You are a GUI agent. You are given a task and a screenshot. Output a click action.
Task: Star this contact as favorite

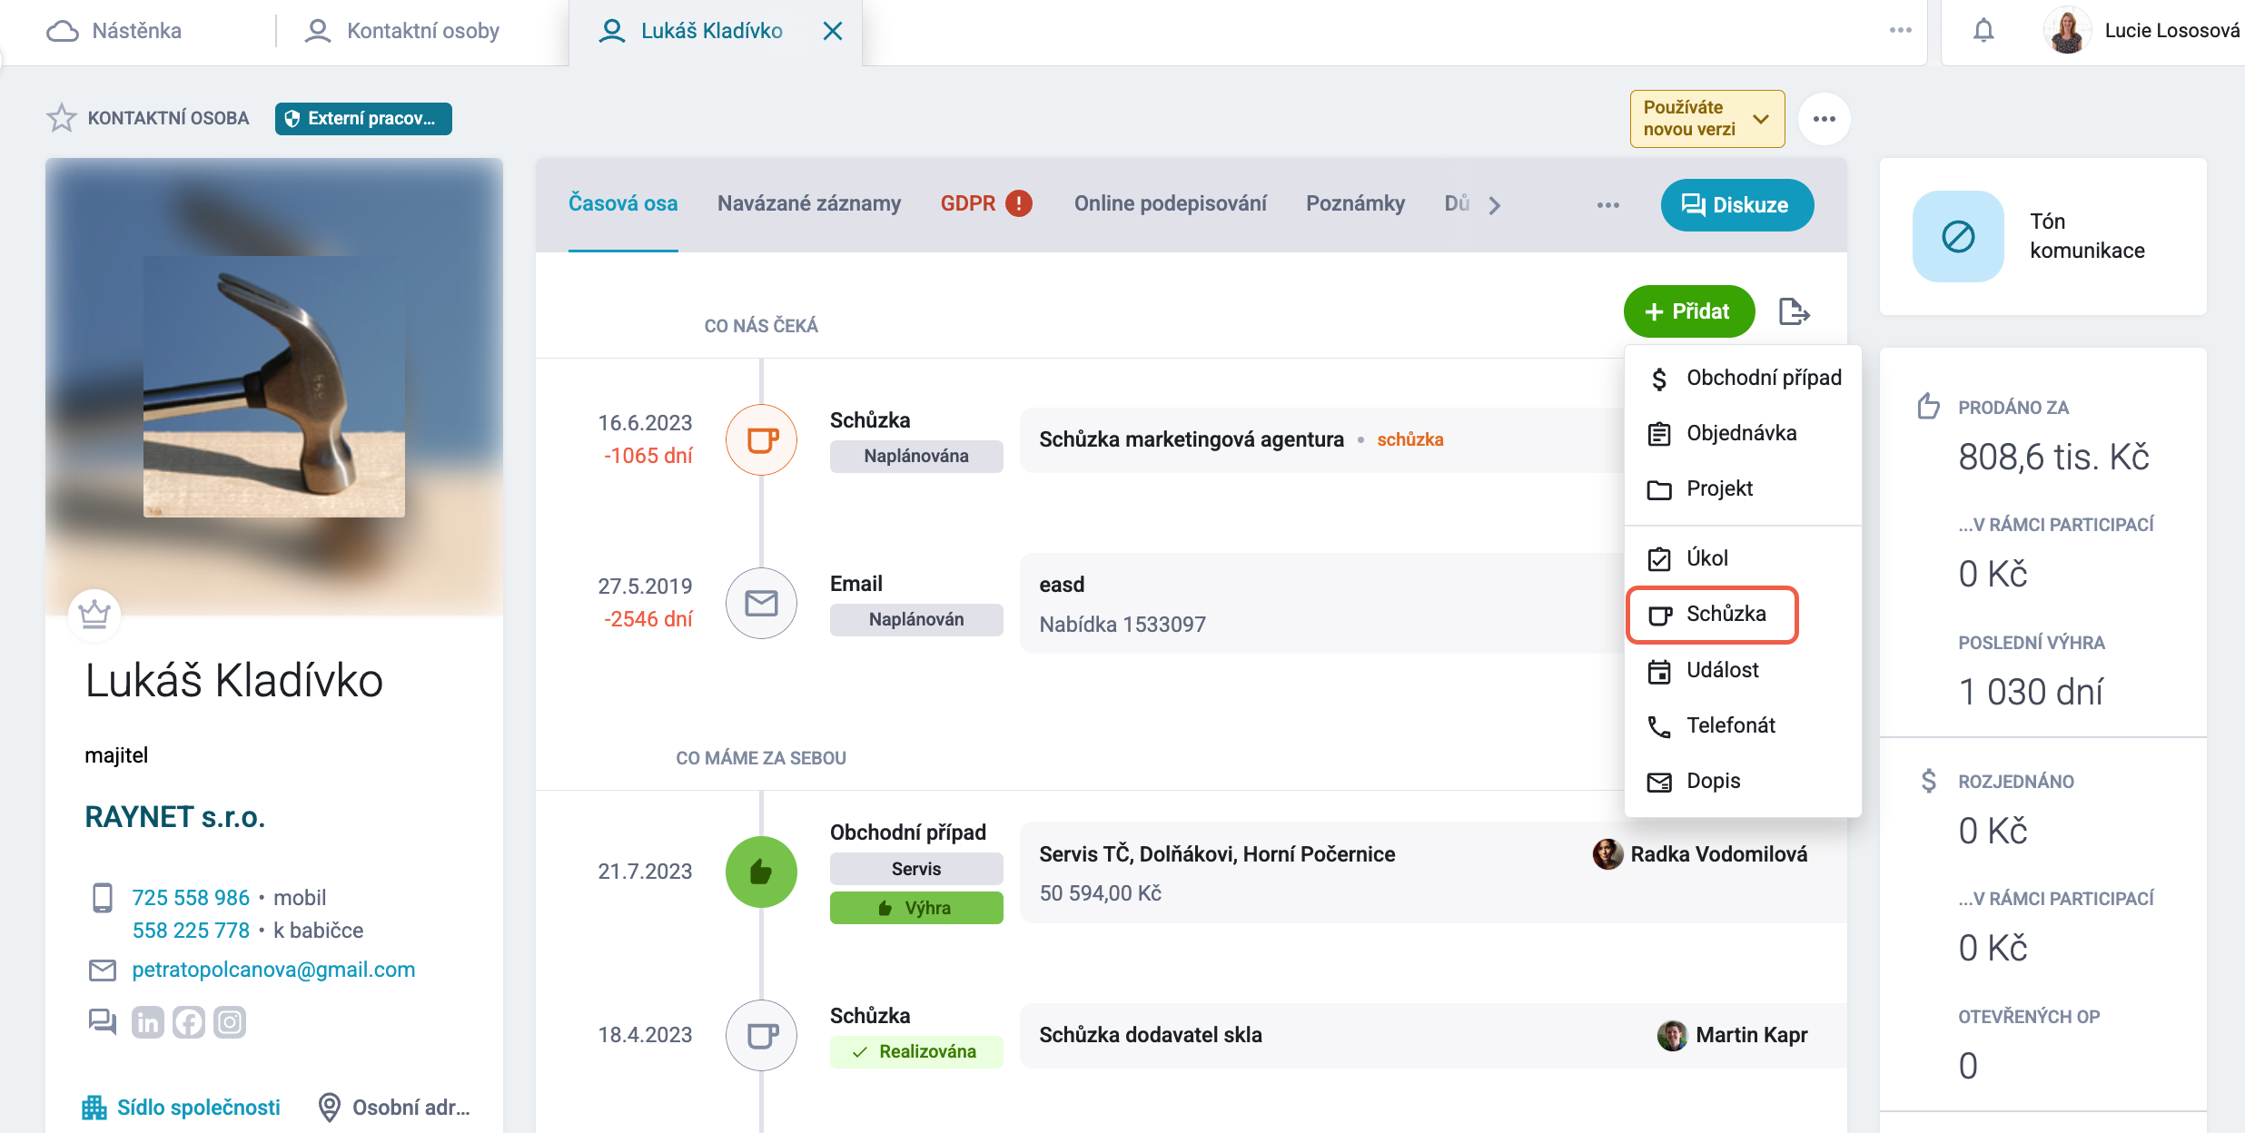62,118
